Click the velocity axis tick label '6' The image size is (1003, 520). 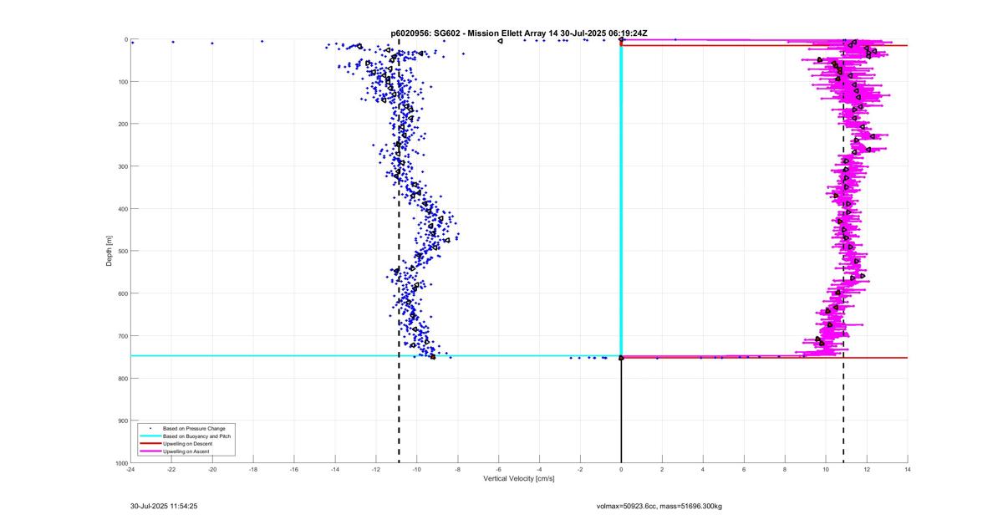(x=744, y=470)
